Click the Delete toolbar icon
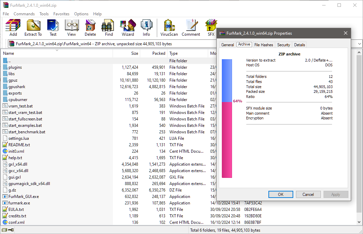Image resolution: width=363 pixels, height=234 pixels. [x=90, y=28]
